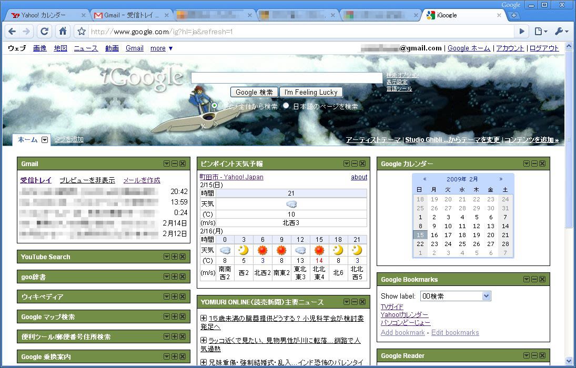The height and width of the screenshot is (368, 576).
Task: Go to next month in calendar
Action: pos(501,179)
